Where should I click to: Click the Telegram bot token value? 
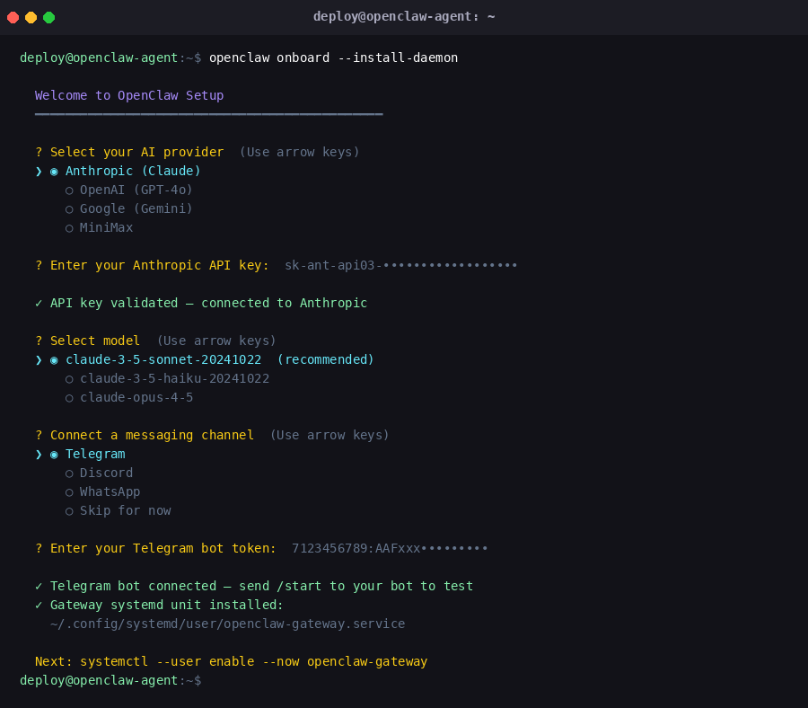pos(390,548)
